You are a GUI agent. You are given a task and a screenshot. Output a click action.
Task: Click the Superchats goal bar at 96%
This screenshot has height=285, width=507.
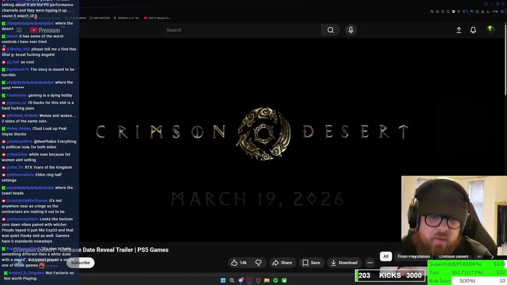click(x=467, y=264)
